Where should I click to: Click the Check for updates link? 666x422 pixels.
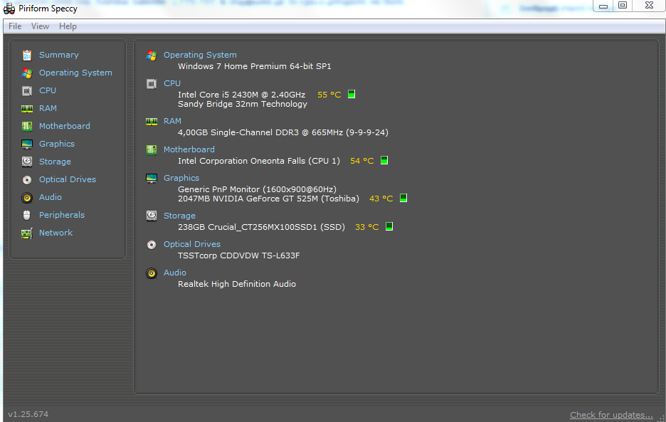pos(612,415)
